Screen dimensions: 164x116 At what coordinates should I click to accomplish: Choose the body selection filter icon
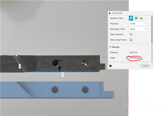tap(136, 18)
